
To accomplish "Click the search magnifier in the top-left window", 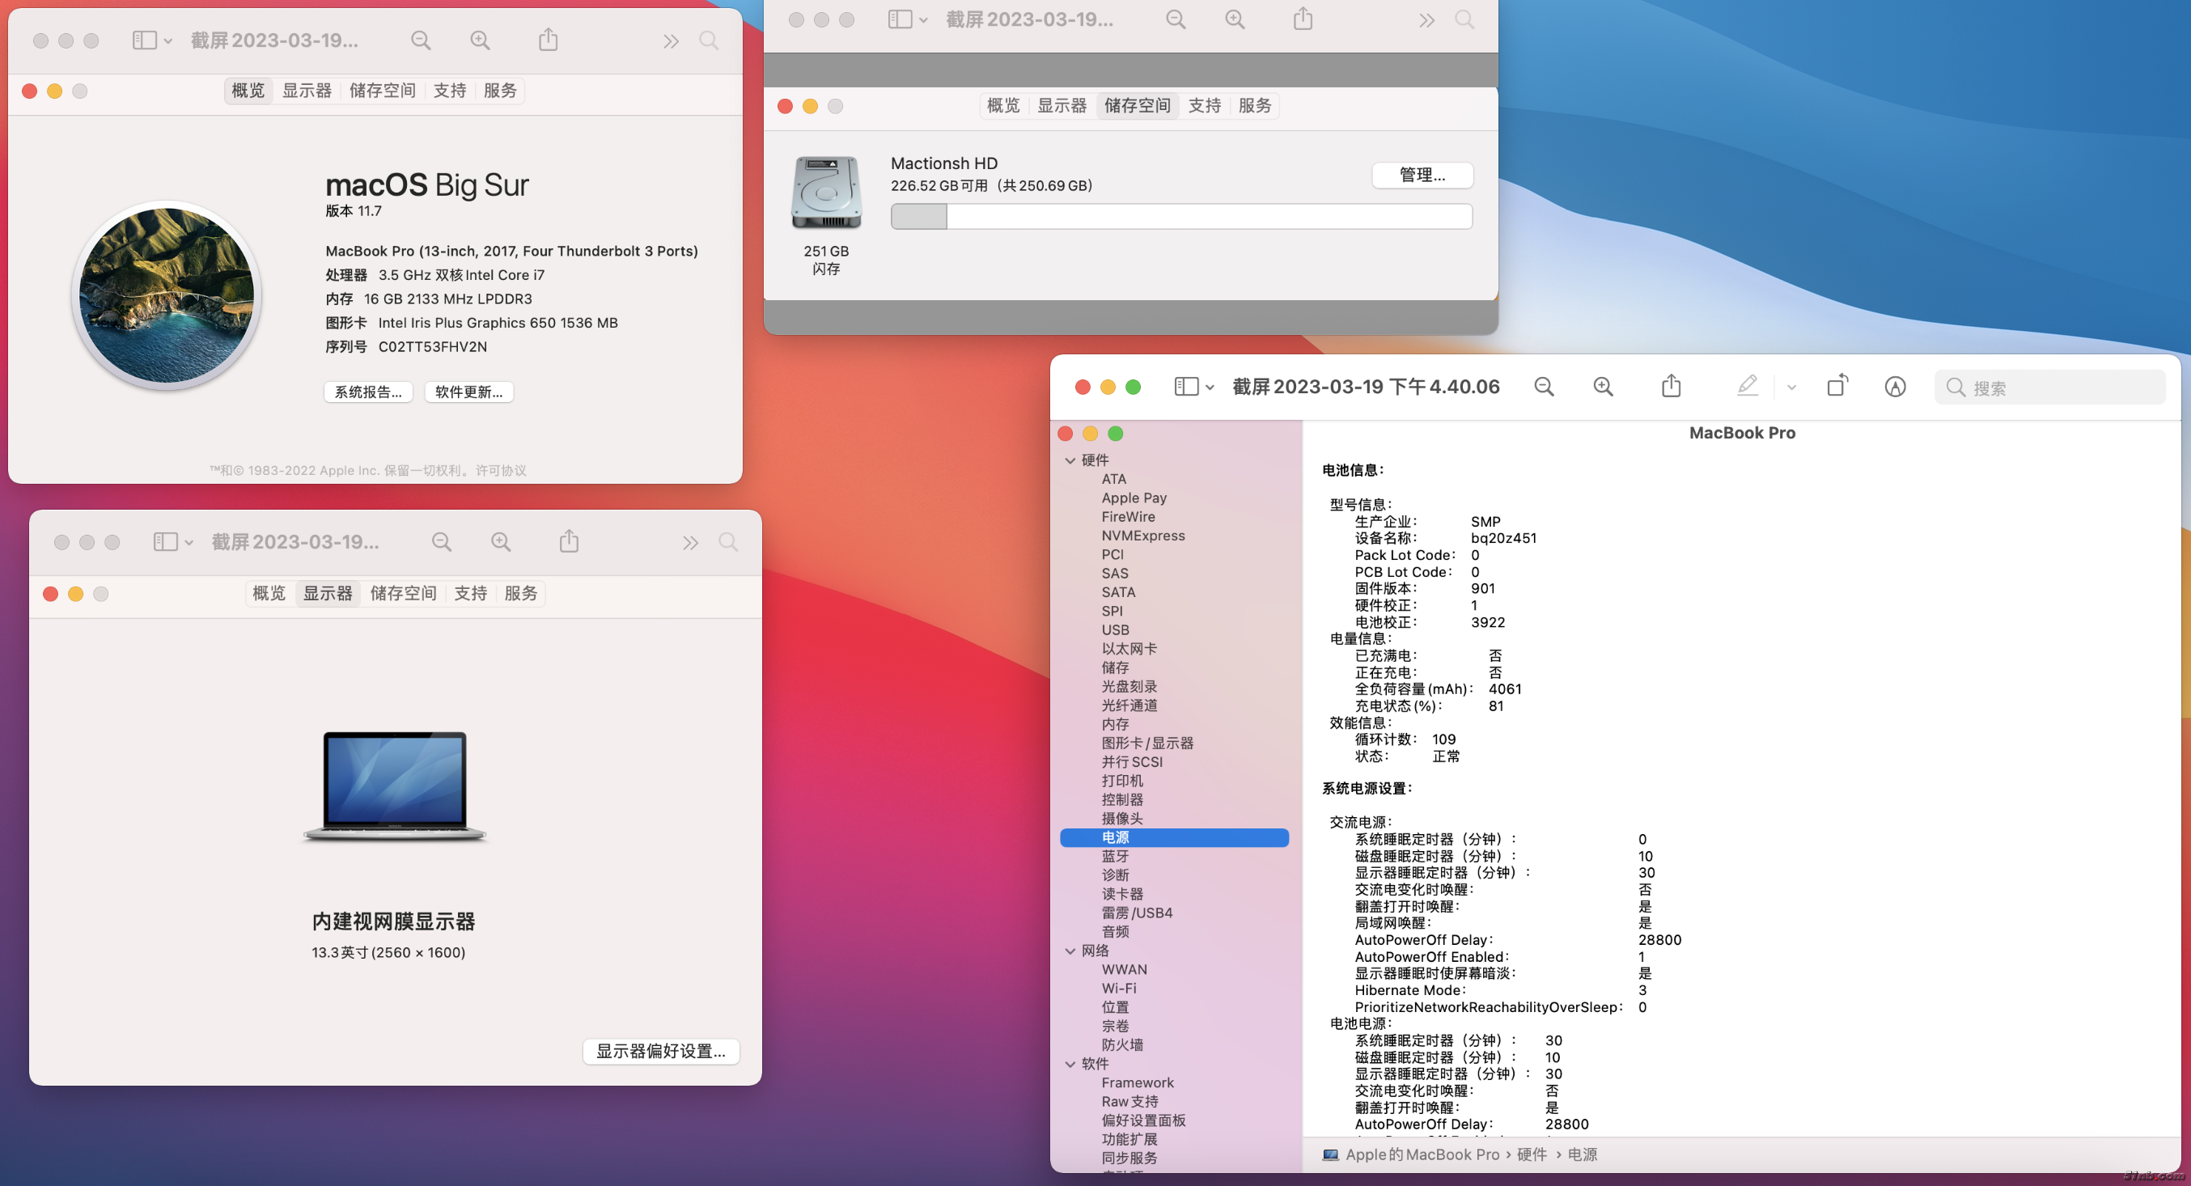I will (710, 40).
